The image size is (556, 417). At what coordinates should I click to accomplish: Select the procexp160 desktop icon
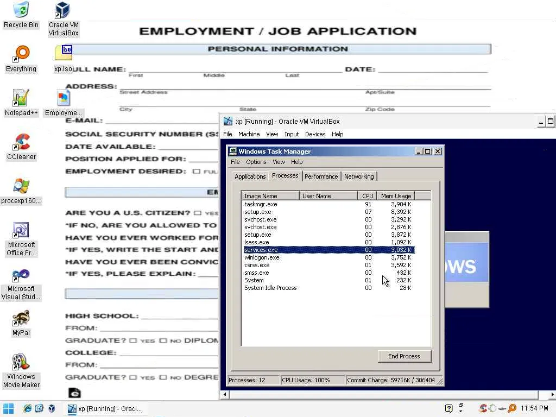click(x=21, y=191)
